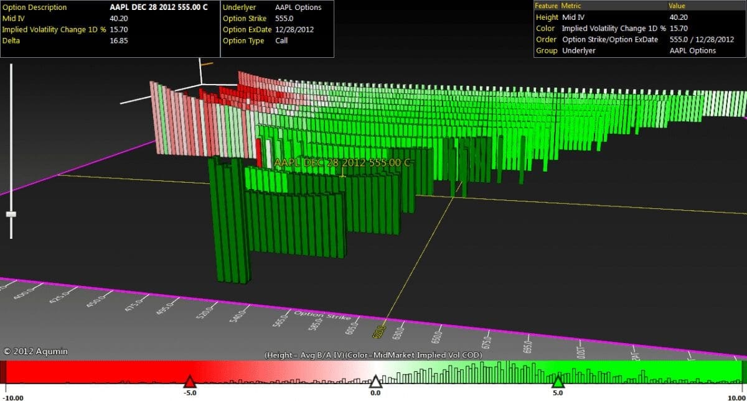Select the AAPL DEC 28 2012 555.00 C label
The image size is (747, 401).
click(342, 163)
